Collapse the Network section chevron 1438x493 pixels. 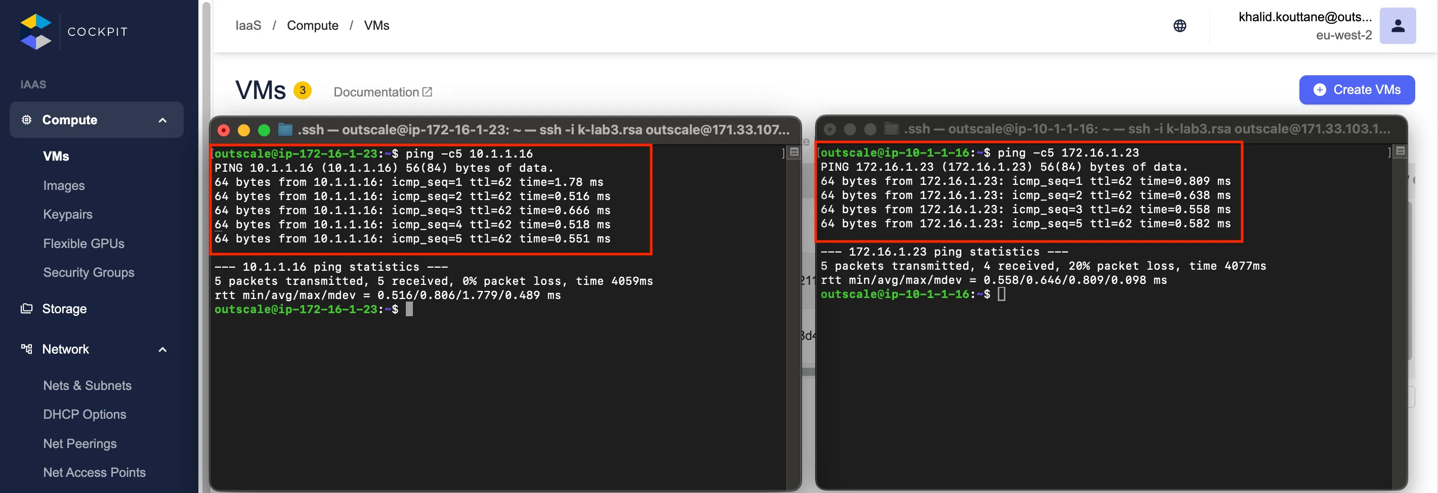click(x=162, y=350)
